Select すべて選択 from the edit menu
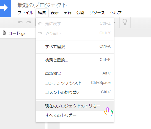Screen dimensions: 151x129 coord(75,47)
